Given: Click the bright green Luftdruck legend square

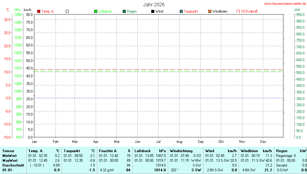Looking at the screenshot, I should [x=96, y=11].
